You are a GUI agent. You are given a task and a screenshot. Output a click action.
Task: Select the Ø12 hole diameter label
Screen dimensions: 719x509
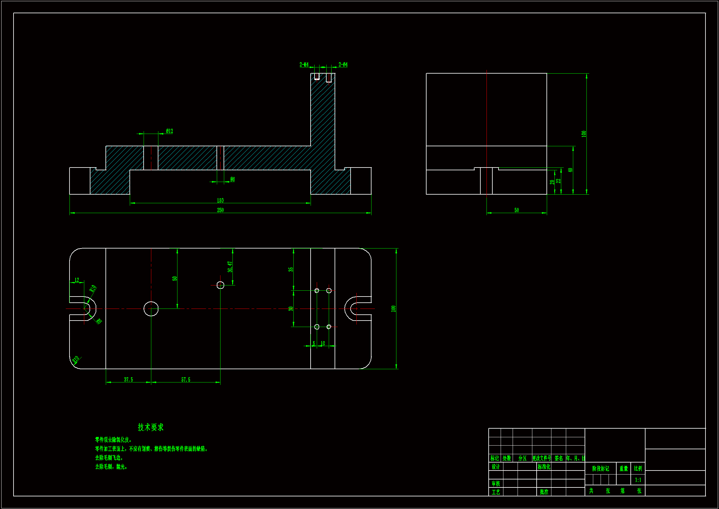point(169,131)
